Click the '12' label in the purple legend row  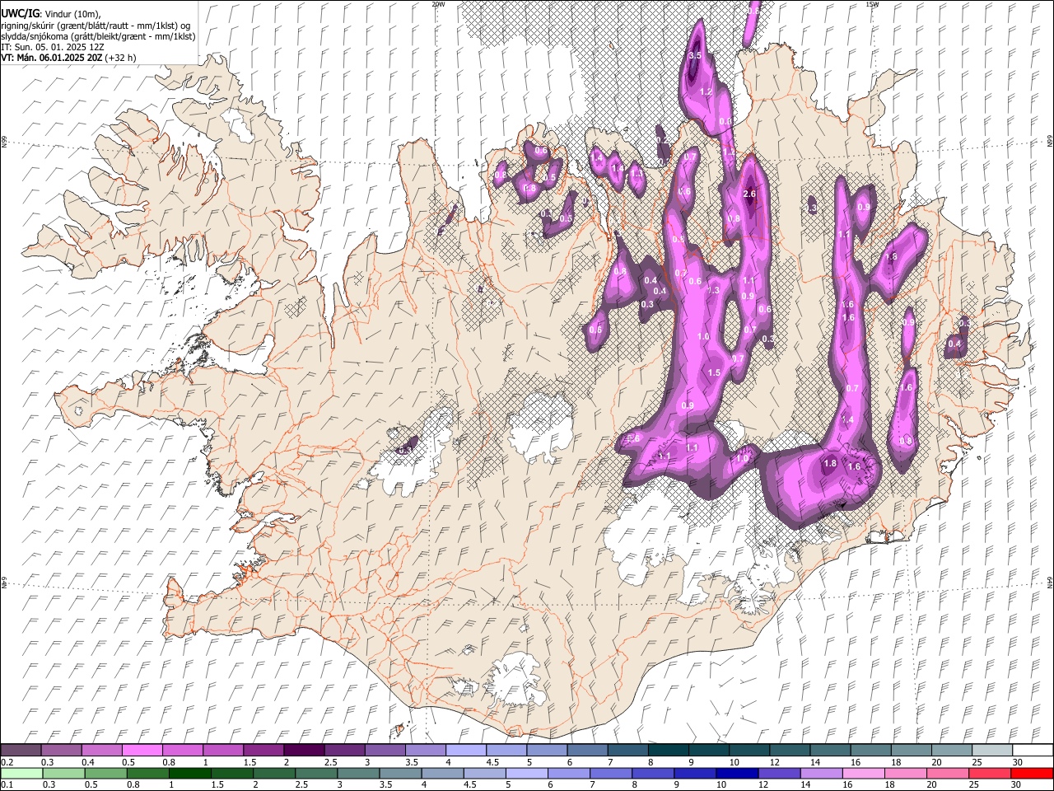(x=776, y=762)
